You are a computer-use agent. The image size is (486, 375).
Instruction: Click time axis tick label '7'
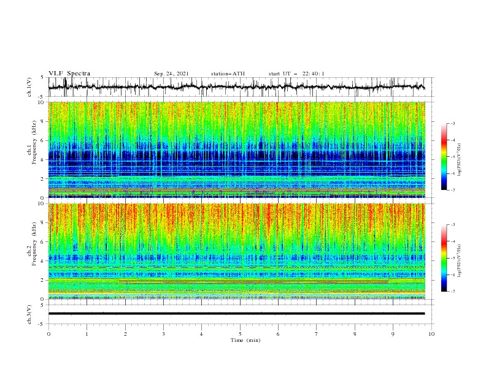317,334
